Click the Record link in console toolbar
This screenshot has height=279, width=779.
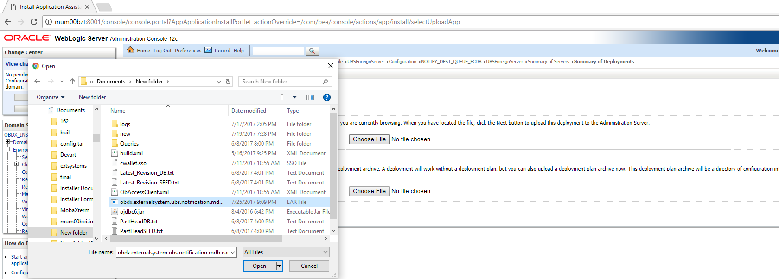coord(223,51)
